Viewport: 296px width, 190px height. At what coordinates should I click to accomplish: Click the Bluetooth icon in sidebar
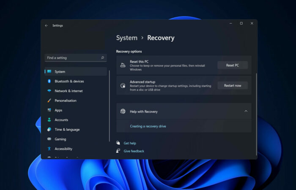[x=49, y=81]
